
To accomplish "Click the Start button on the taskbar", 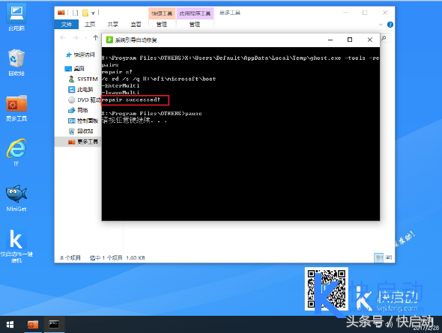I will pos(10,325).
